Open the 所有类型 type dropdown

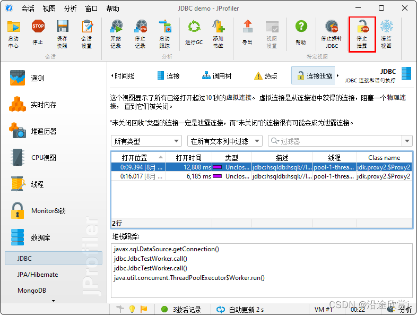pyautogui.click(x=146, y=141)
